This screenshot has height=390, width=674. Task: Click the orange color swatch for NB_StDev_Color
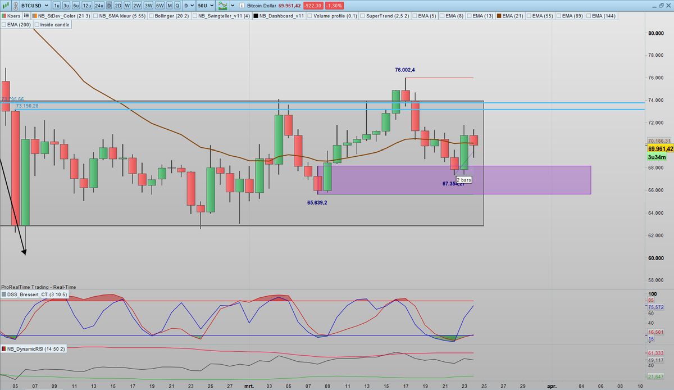(36, 16)
